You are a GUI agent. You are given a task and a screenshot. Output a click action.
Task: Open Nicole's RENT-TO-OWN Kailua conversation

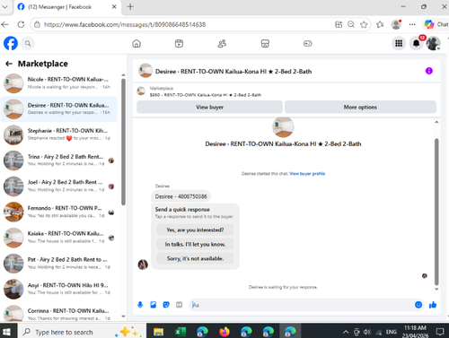59,83
